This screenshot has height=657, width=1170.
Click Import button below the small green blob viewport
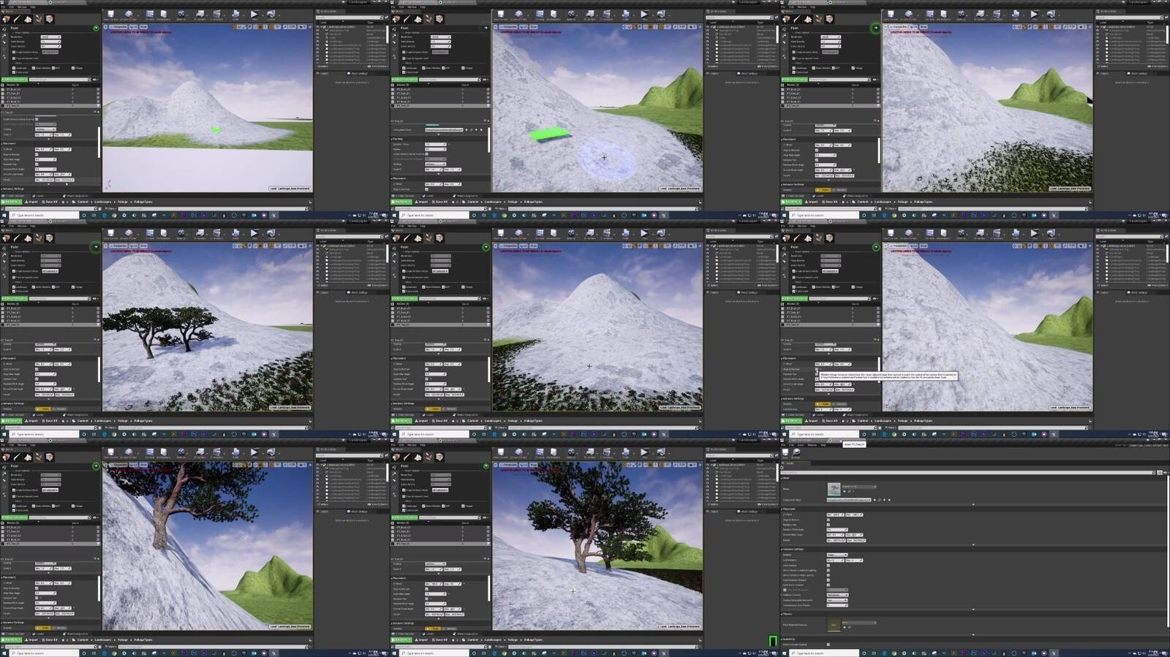click(31, 202)
